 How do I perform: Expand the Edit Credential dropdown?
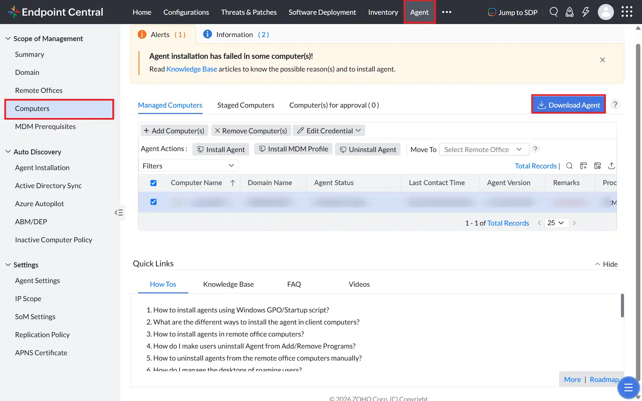(x=329, y=131)
